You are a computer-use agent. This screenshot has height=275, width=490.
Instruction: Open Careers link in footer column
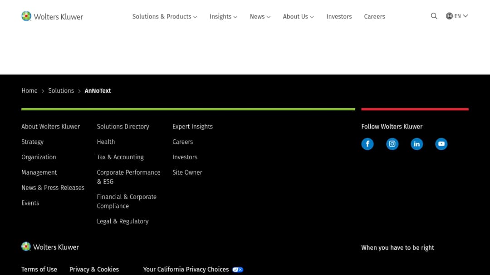tap(183, 142)
